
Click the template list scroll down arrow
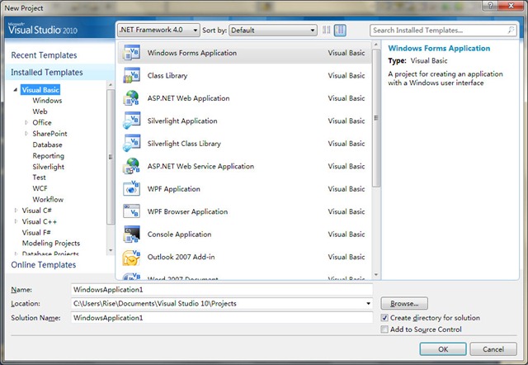(376, 275)
